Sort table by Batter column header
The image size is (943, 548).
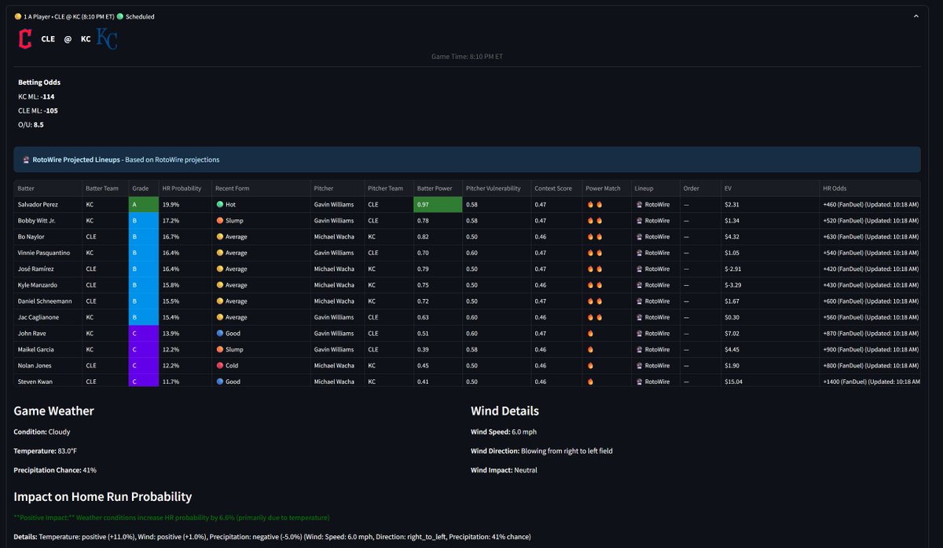tap(47, 188)
